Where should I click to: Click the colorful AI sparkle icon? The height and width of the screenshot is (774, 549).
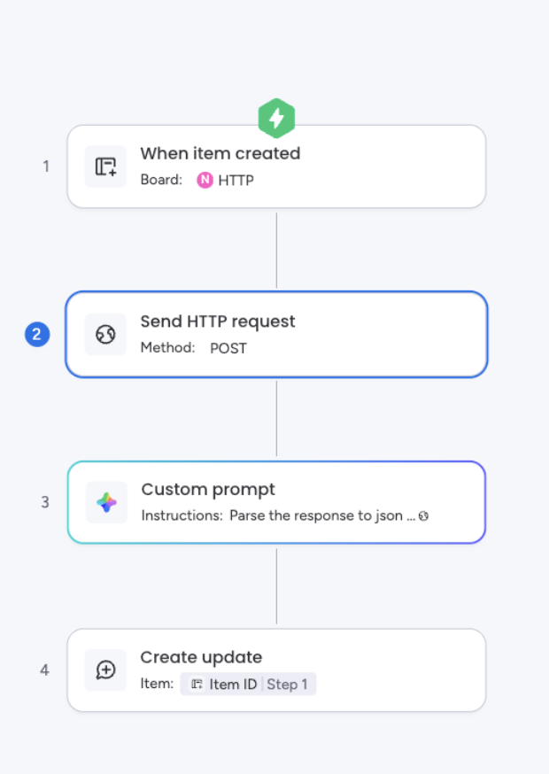(106, 502)
